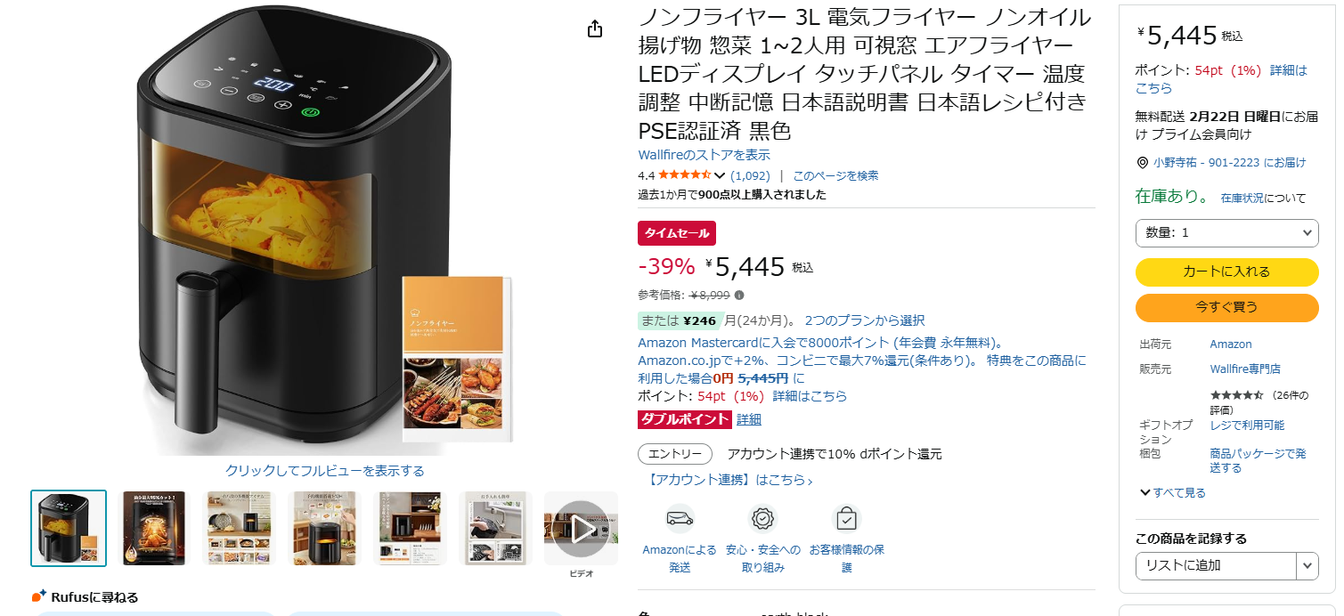The height and width of the screenshot is (616, 1344).
Task: Select the roast chicken second thumbnail
Action: (x=154, y=528)
